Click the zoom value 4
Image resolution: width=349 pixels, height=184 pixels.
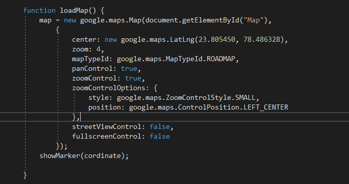[x=98, y=49]
